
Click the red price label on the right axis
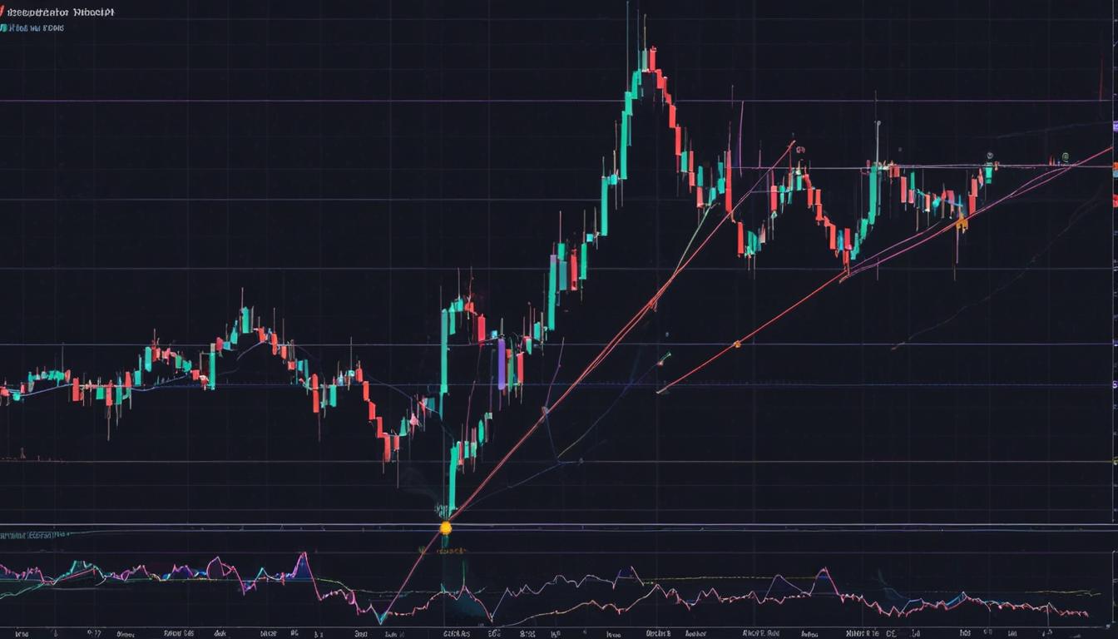pos(1113,200)
